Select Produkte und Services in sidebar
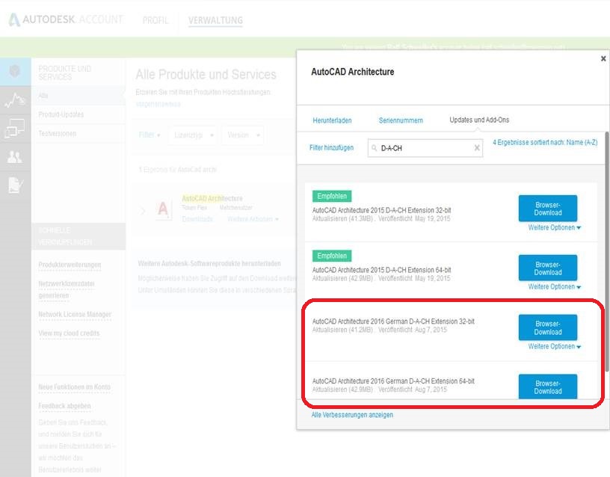Screen dimensions: 610x477 tap(64, 73)
